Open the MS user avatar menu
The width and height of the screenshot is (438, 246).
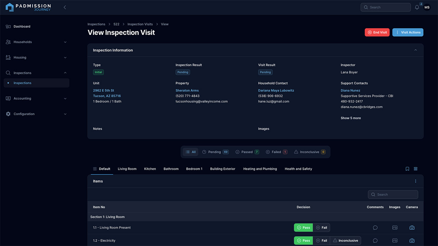tap(427, 7)
